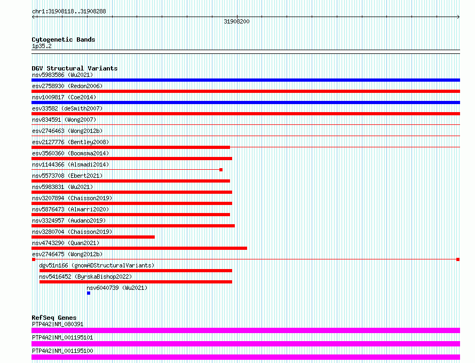Click the left red end block of esv2746475
Image resolution: width=475 pixels, height=363 pixels.
34,259
